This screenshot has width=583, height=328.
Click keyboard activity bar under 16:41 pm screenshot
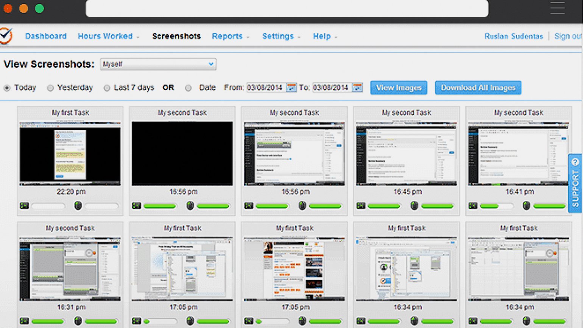[496, 206]
